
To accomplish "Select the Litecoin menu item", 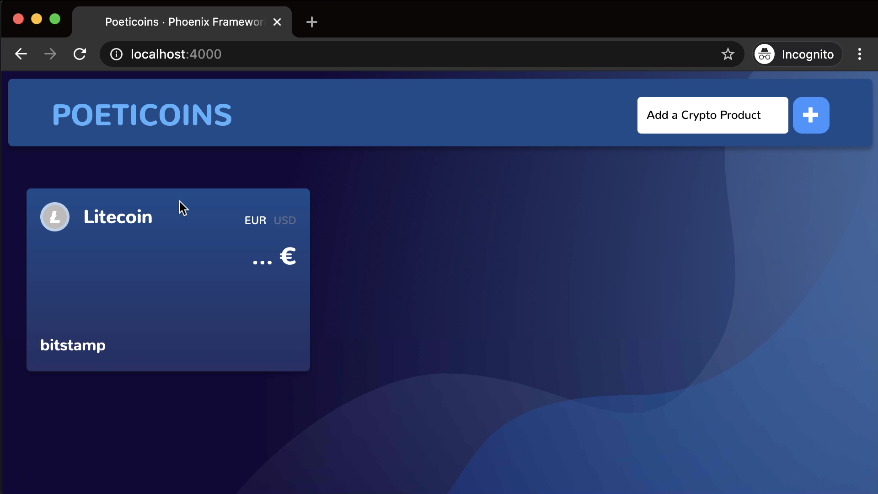I will 118,216.
